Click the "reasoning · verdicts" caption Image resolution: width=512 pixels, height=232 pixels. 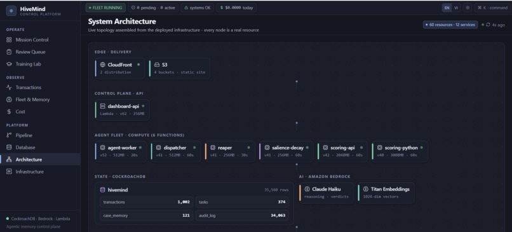pyautogui.click(x=327, y=196)
